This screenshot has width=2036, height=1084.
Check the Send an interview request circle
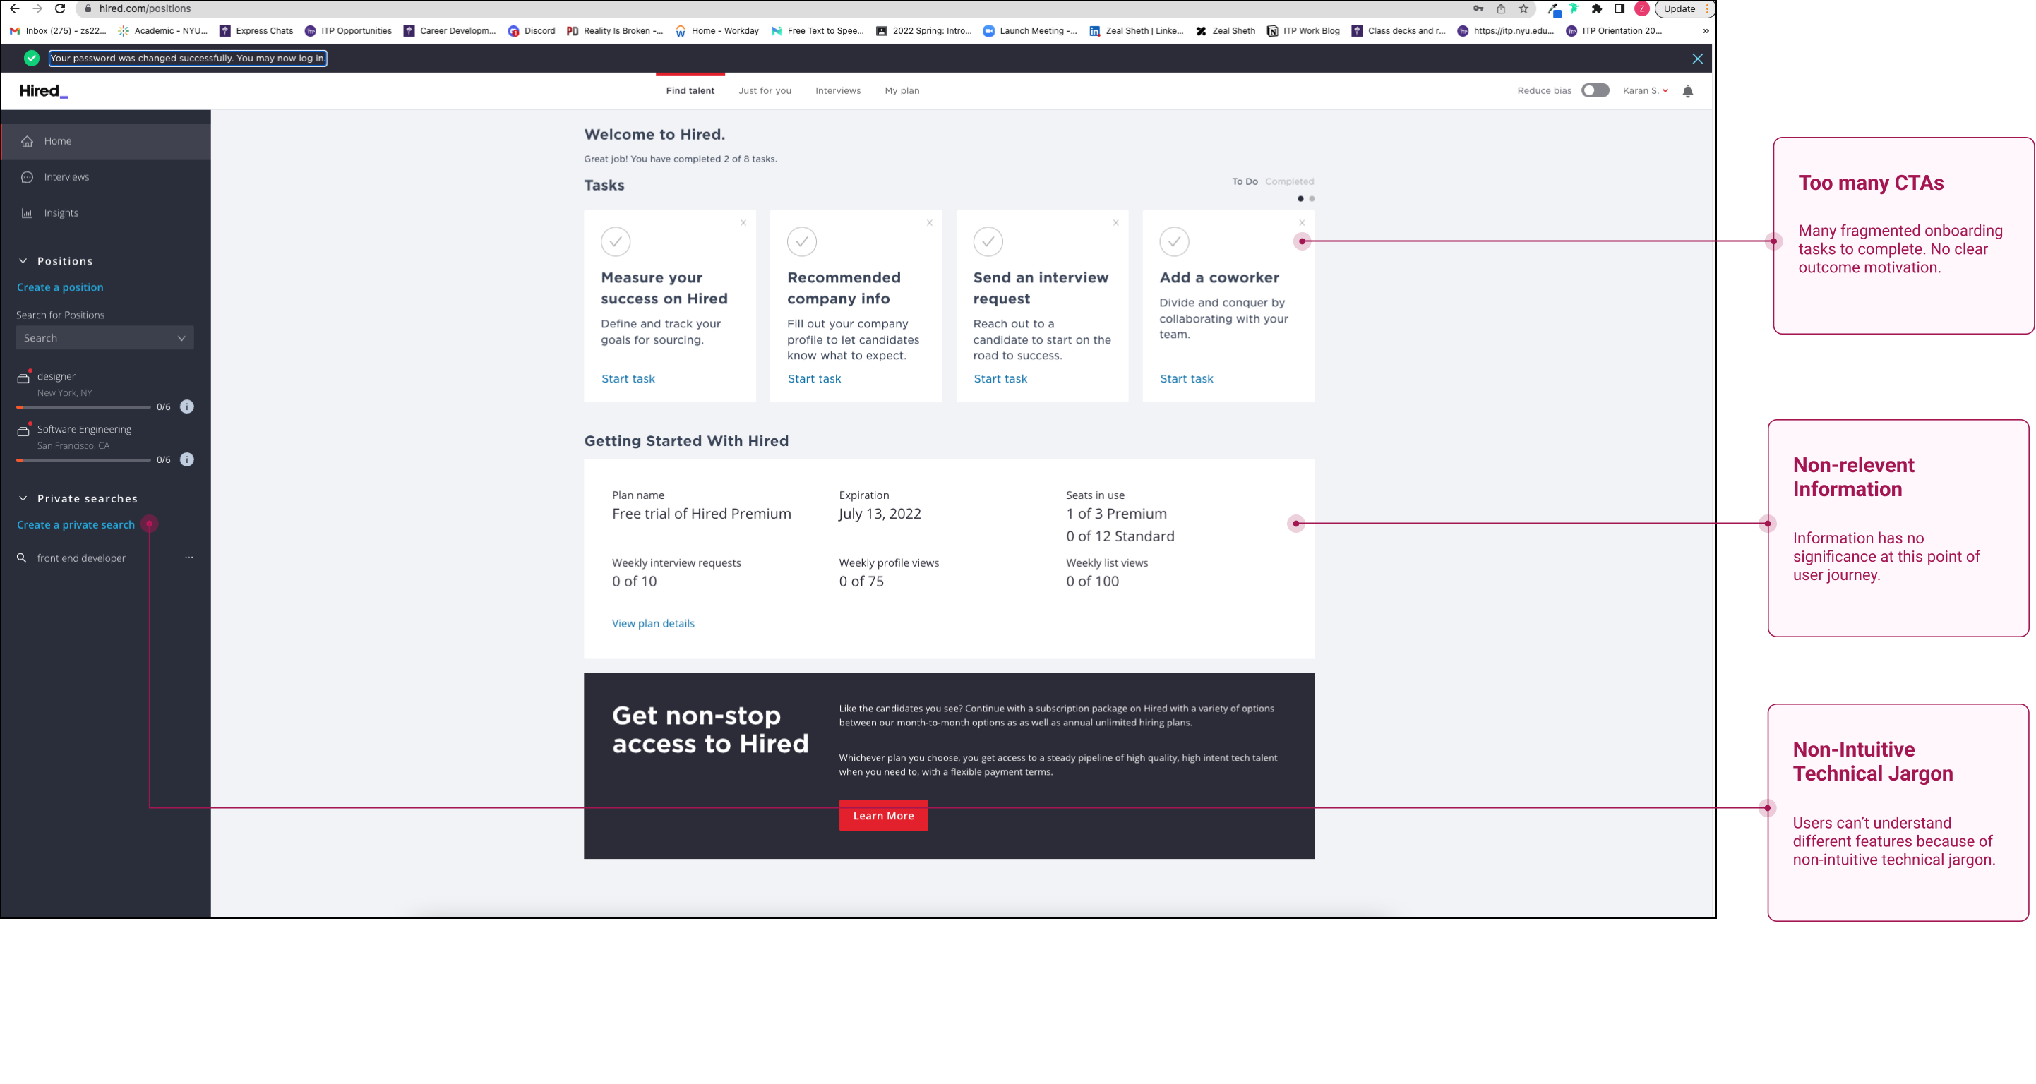click(x=988, y=242)
